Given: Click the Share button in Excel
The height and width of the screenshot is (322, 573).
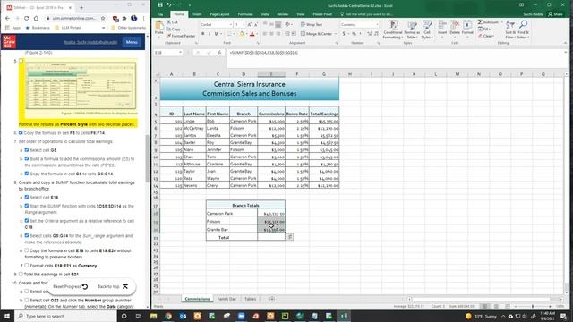Looking at the screenshot, I should [555, 14].
